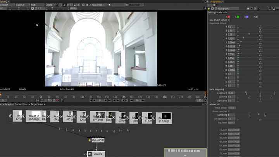Open the 5 Layer dropdown
This screenshot has height=157, width=279.
pos(234,146)
